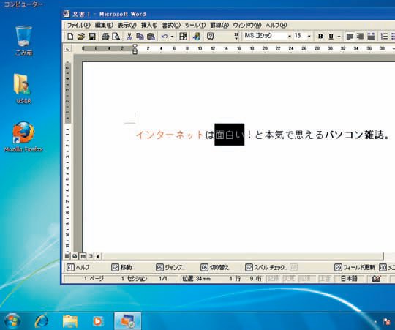Open the 書式(O) menu

[x=171, y=25]
